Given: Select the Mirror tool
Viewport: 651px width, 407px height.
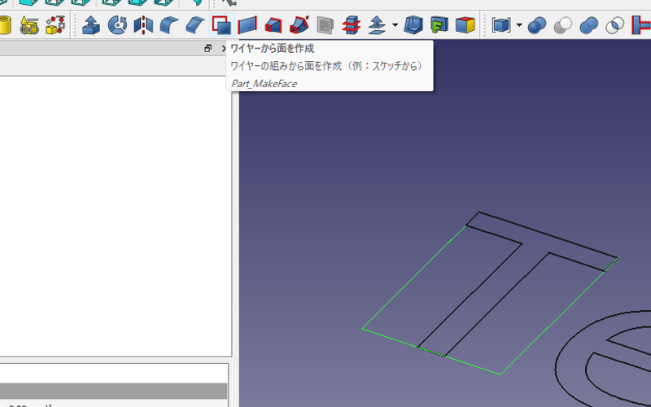Looking at the screenshot, I should click(143, 25).
